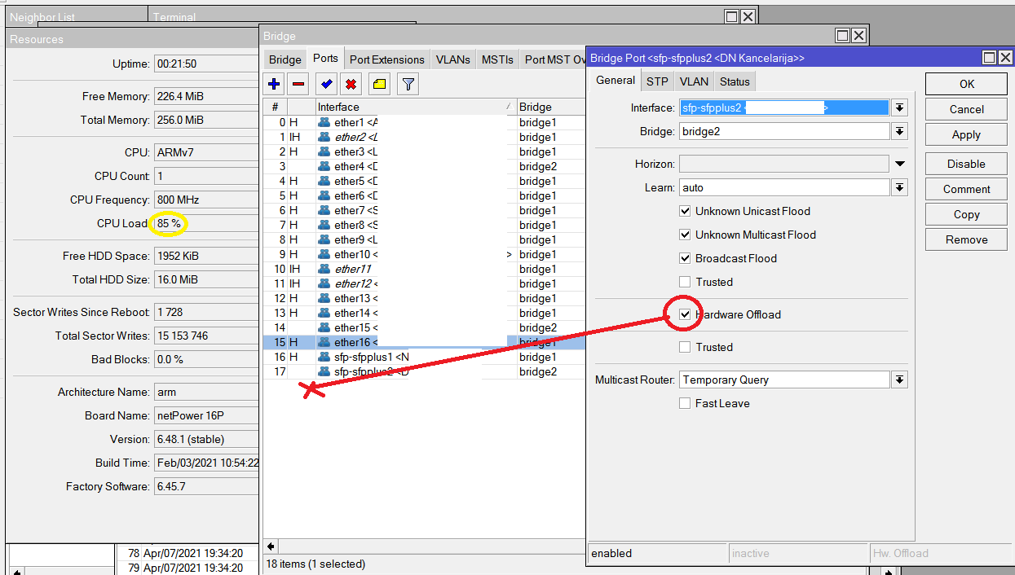
Task: Click the interface icon of ether13 row
Action: pos(324,298)
